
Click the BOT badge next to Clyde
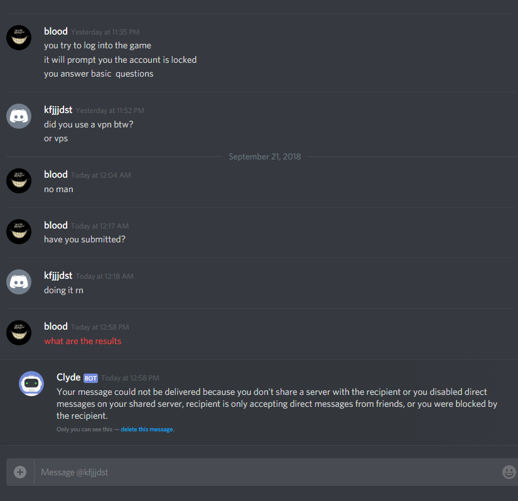click(x=90, y=378)
